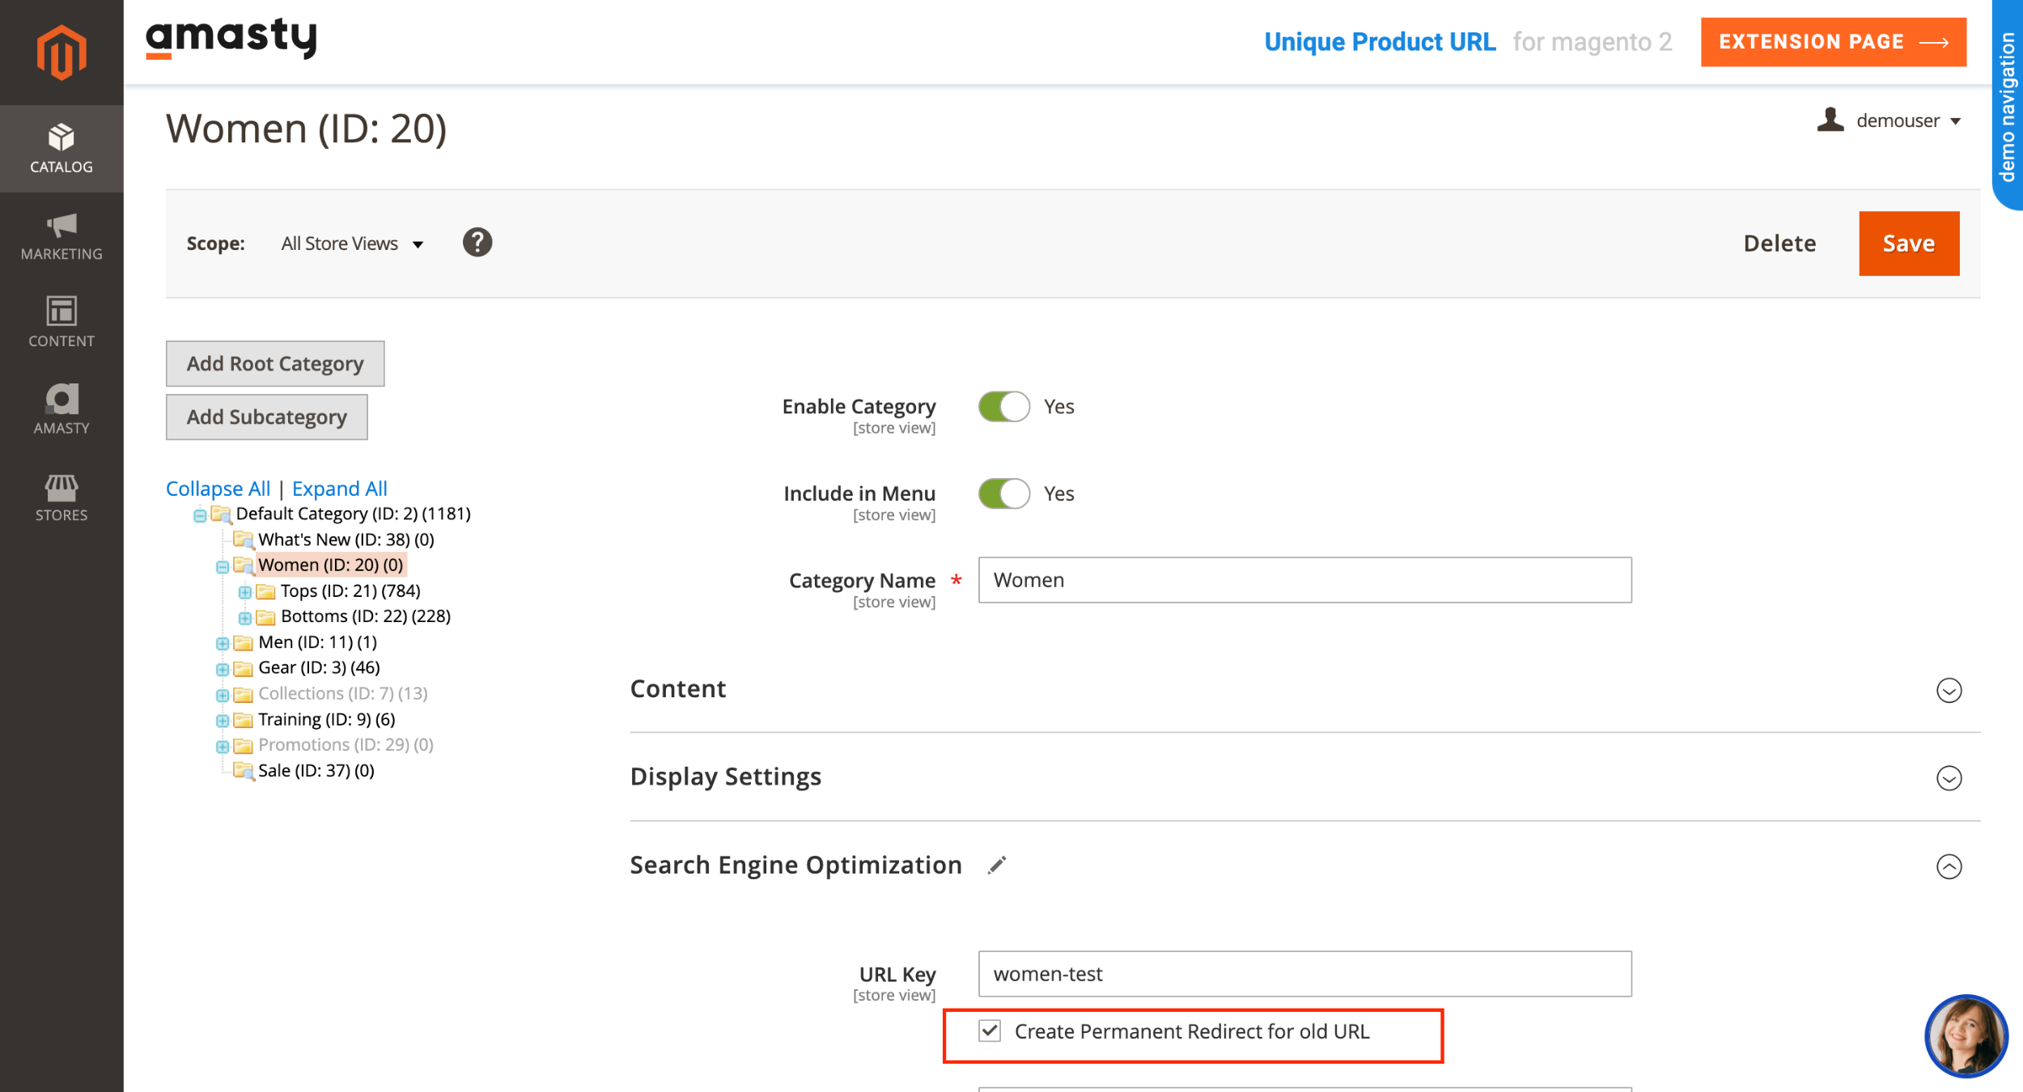The image size is (2023, 1092).
Task: Click the pencil icon beside Search Engine Optimization
Action: (x=997, y=866)
